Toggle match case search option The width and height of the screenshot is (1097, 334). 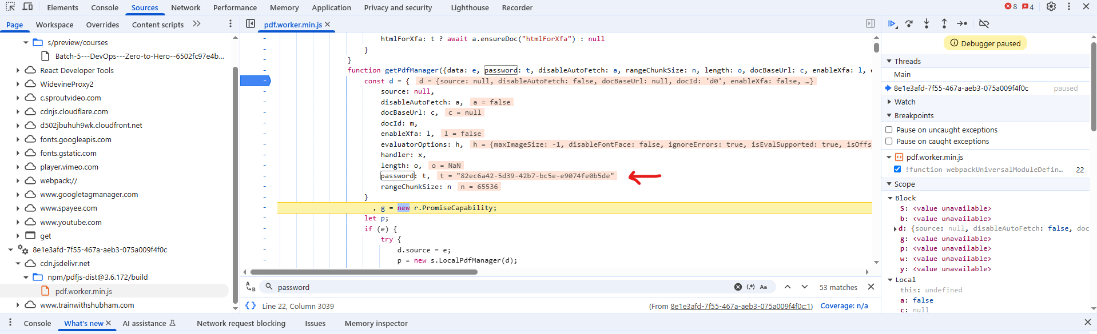(x=764, y=287)
